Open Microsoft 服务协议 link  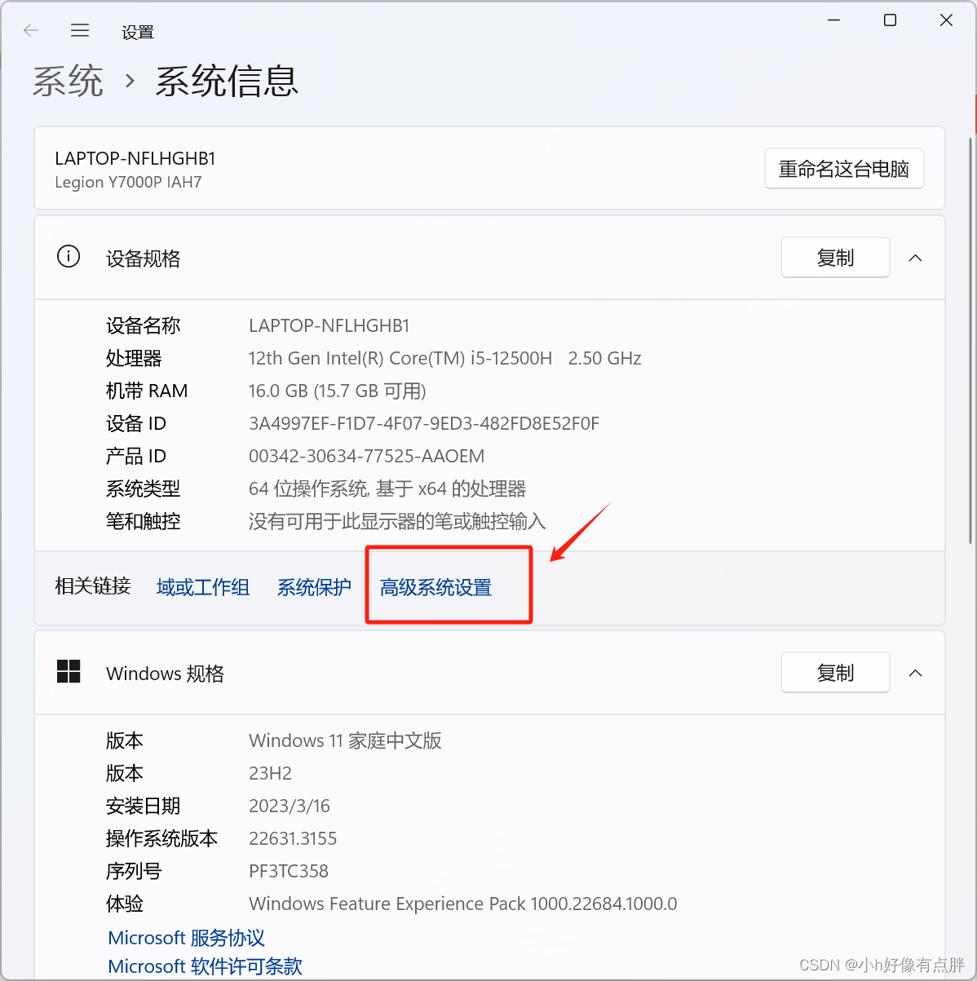point(187,938)
